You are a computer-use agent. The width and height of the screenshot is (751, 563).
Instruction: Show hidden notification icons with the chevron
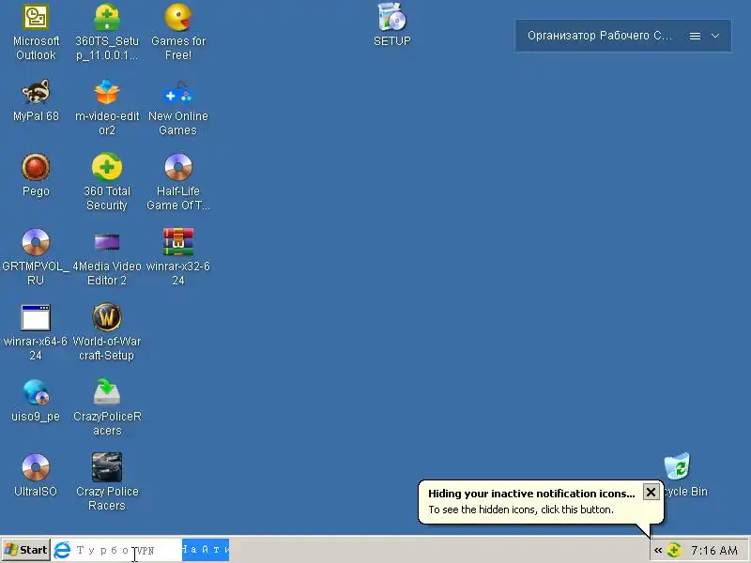pos(658,550)
